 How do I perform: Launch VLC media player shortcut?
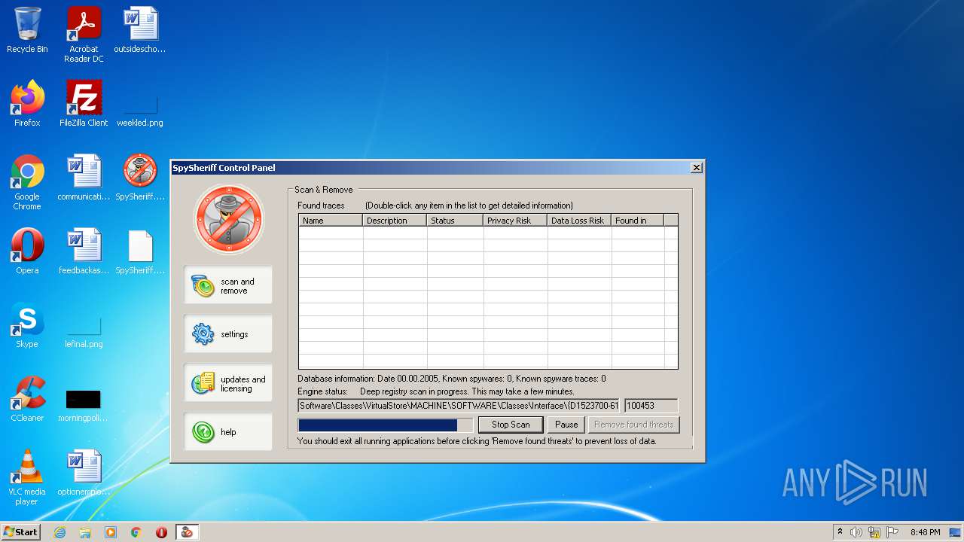click(27, 477)
